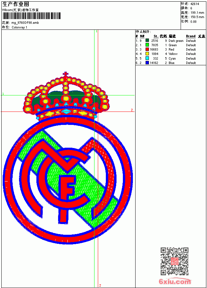Click the color count line '颜色: 6'
The height and width of the screenshot is (288, 207).
[187, 8]
